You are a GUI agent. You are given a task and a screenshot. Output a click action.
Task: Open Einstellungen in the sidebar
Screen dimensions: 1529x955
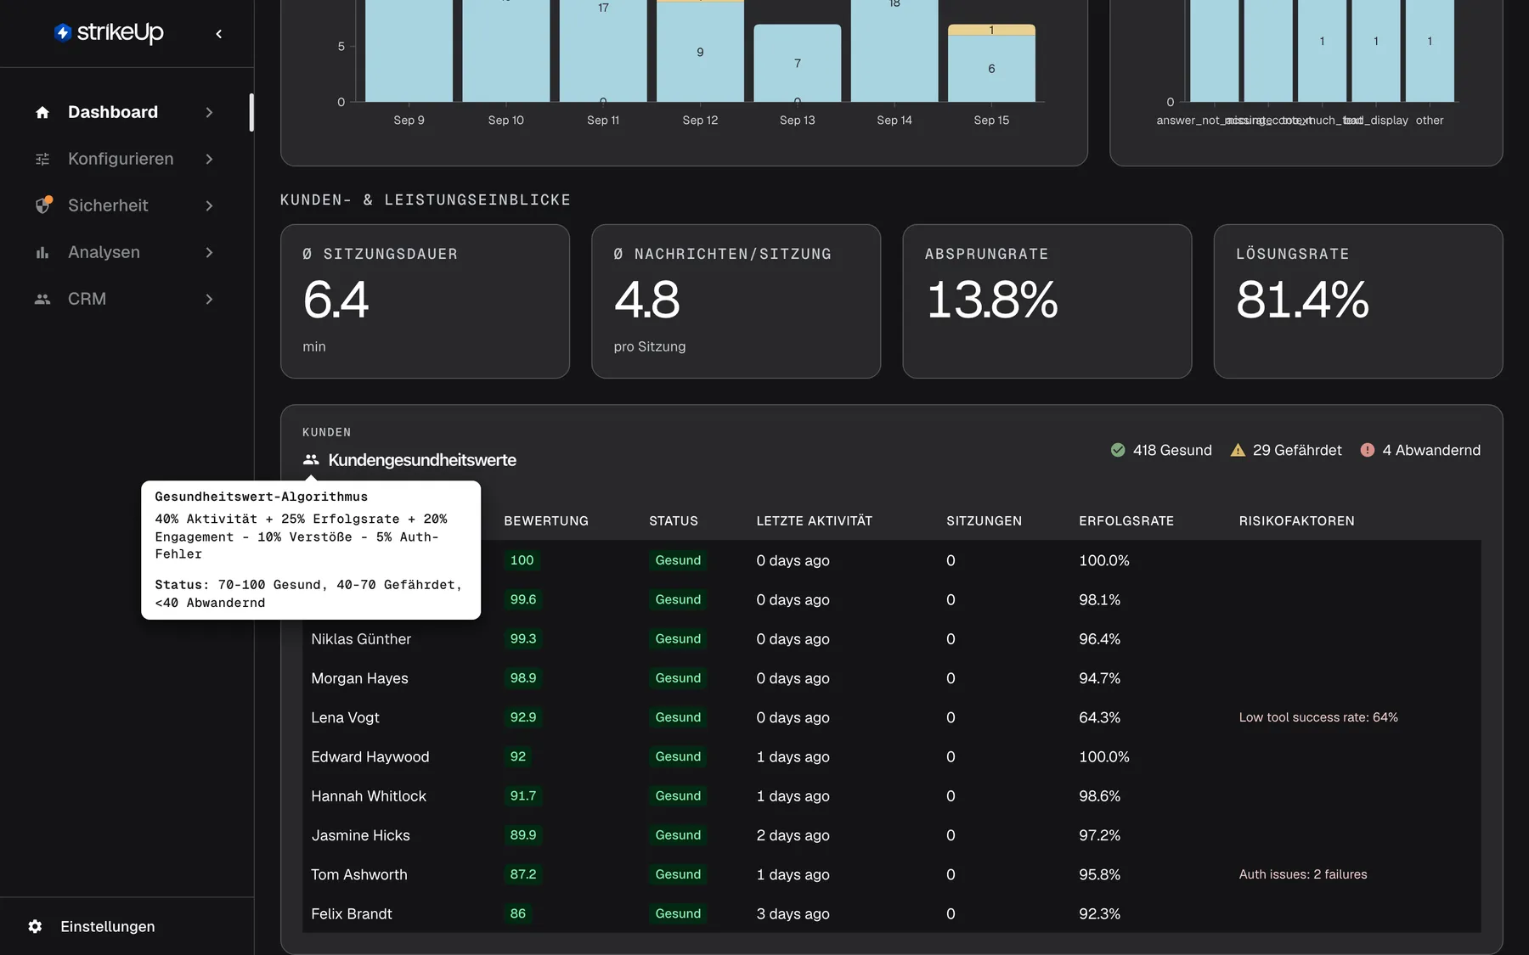pyautogui.click(x=93, y=926)
